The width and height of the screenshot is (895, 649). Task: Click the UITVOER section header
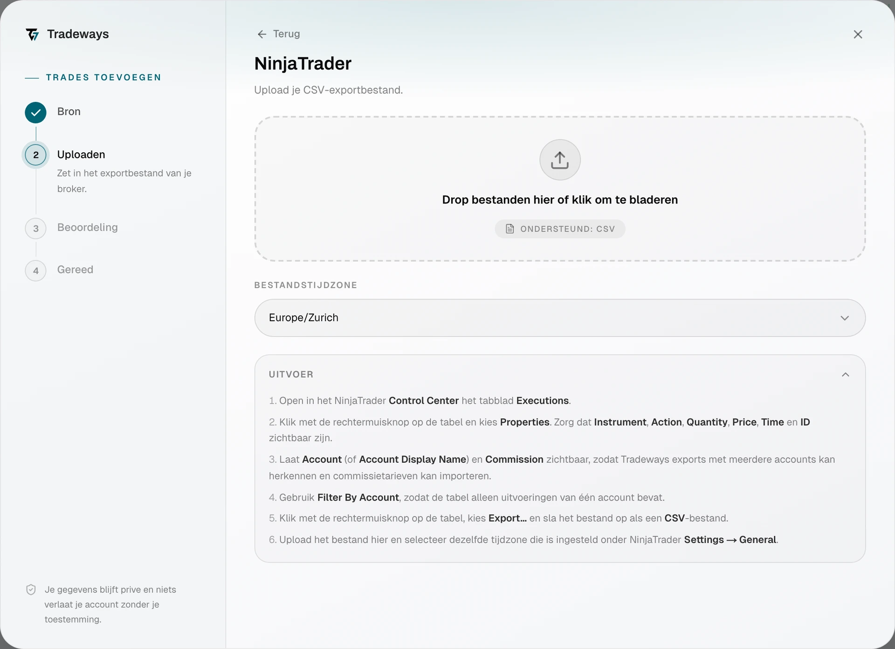291,375
